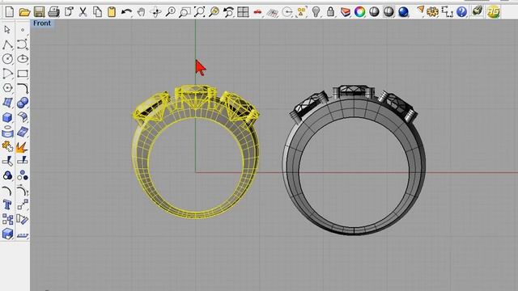Select the Single Point tool
The width and height of the screenshot is (518, 291).
(x=23, y=30)
